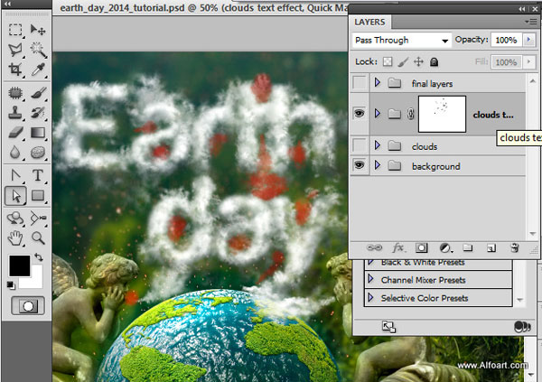Expand the final layers group

click(378, 82)
